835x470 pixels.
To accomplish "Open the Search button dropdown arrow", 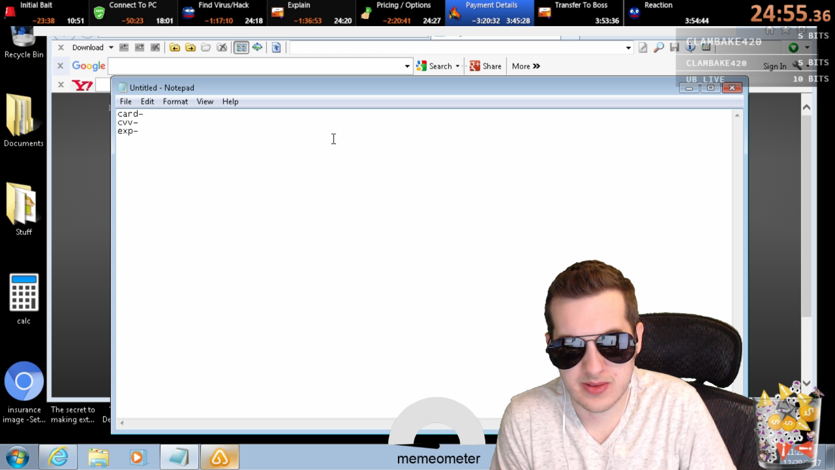I will point(457,66).
